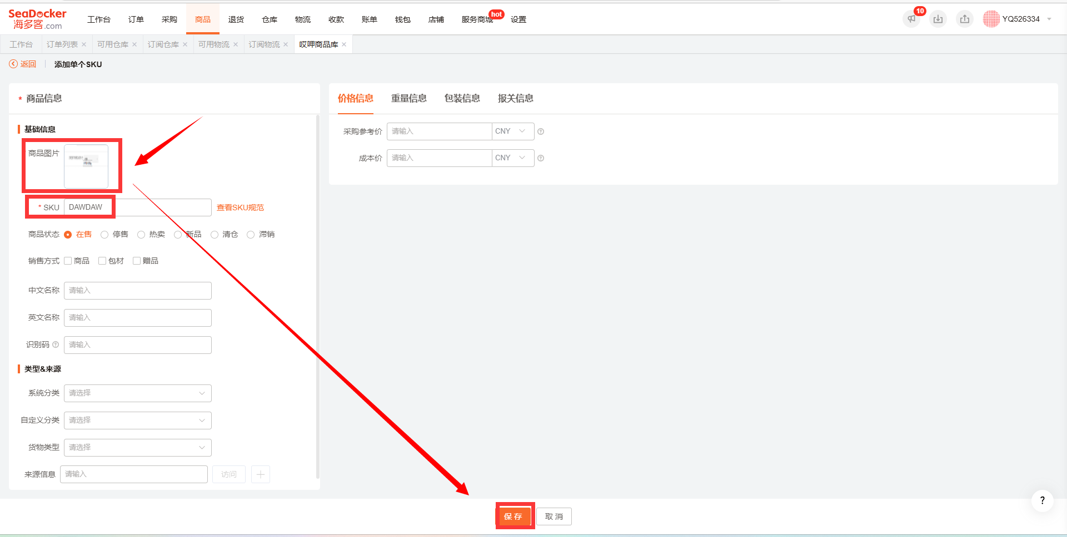Switch to 价格信息 tab
Image resolution: width=1067 pixels, height=537 pixels.
tap(356, 98)
